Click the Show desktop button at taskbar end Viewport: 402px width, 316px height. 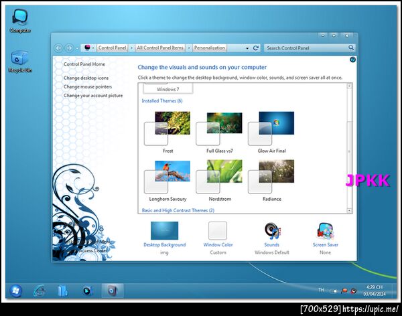pyautogui.click(x=394, y=291)
